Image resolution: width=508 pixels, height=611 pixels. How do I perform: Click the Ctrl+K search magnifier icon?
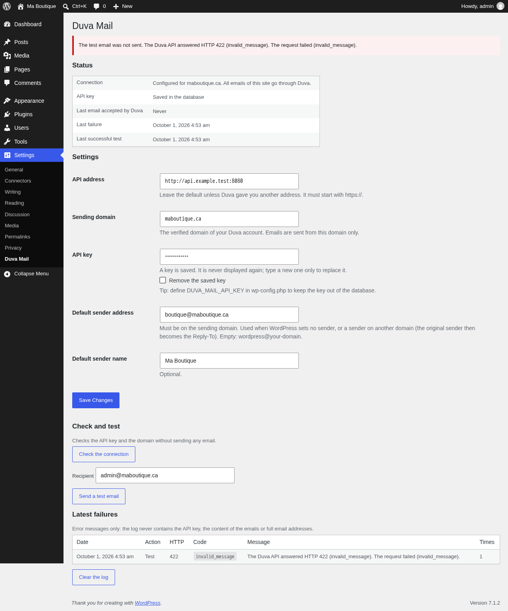tap(66, 6)
